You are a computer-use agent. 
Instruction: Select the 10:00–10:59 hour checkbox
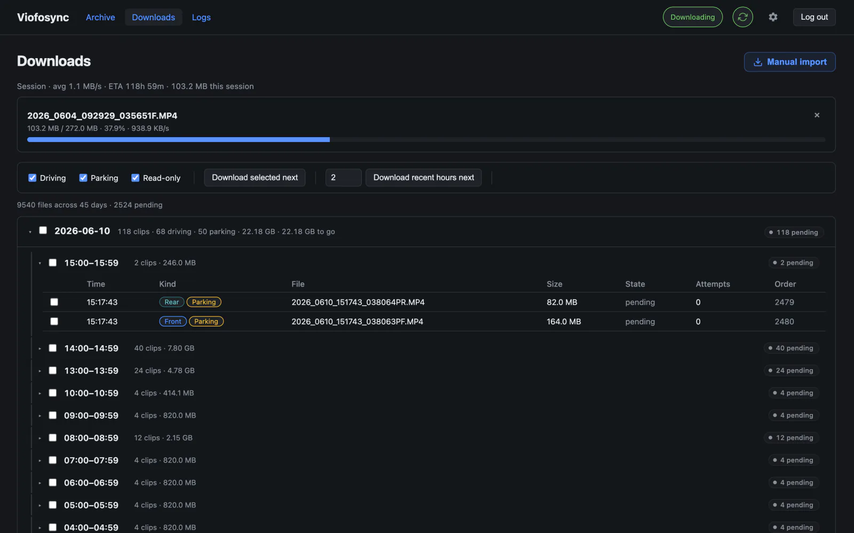[53, 393]
